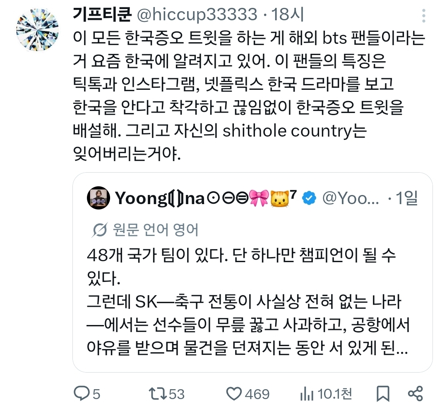Viewport: 447px width, 414px height.
Task: Open the main tweet text body
Action: (249, 96)
